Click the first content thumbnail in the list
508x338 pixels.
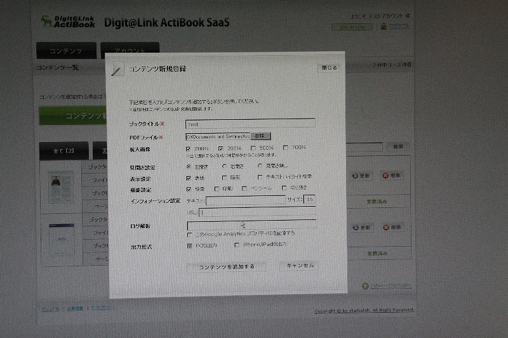tap(60, 187)
